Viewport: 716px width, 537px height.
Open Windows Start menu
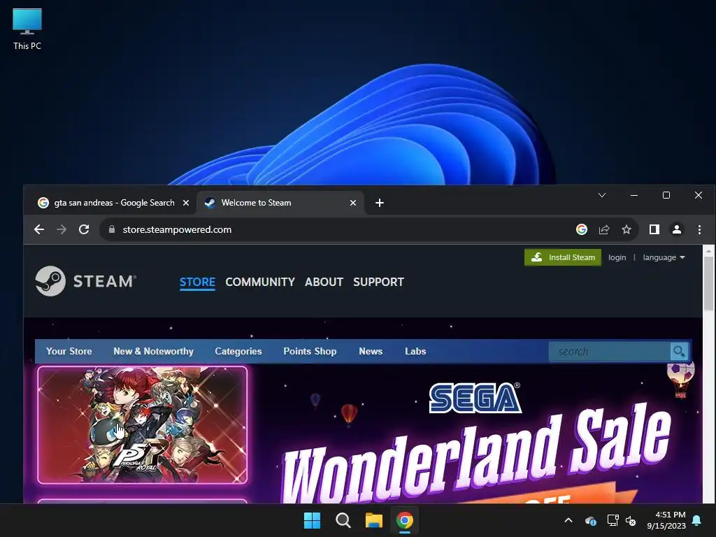313,520
